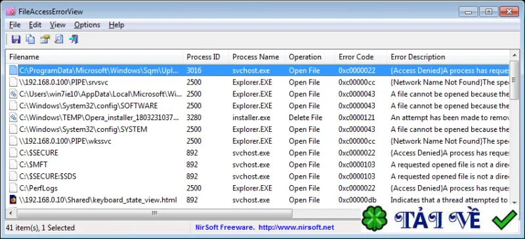Click the vertical scrollbar up arrow
The height and width of the screenshot is (239, 525).
(514, 54)
